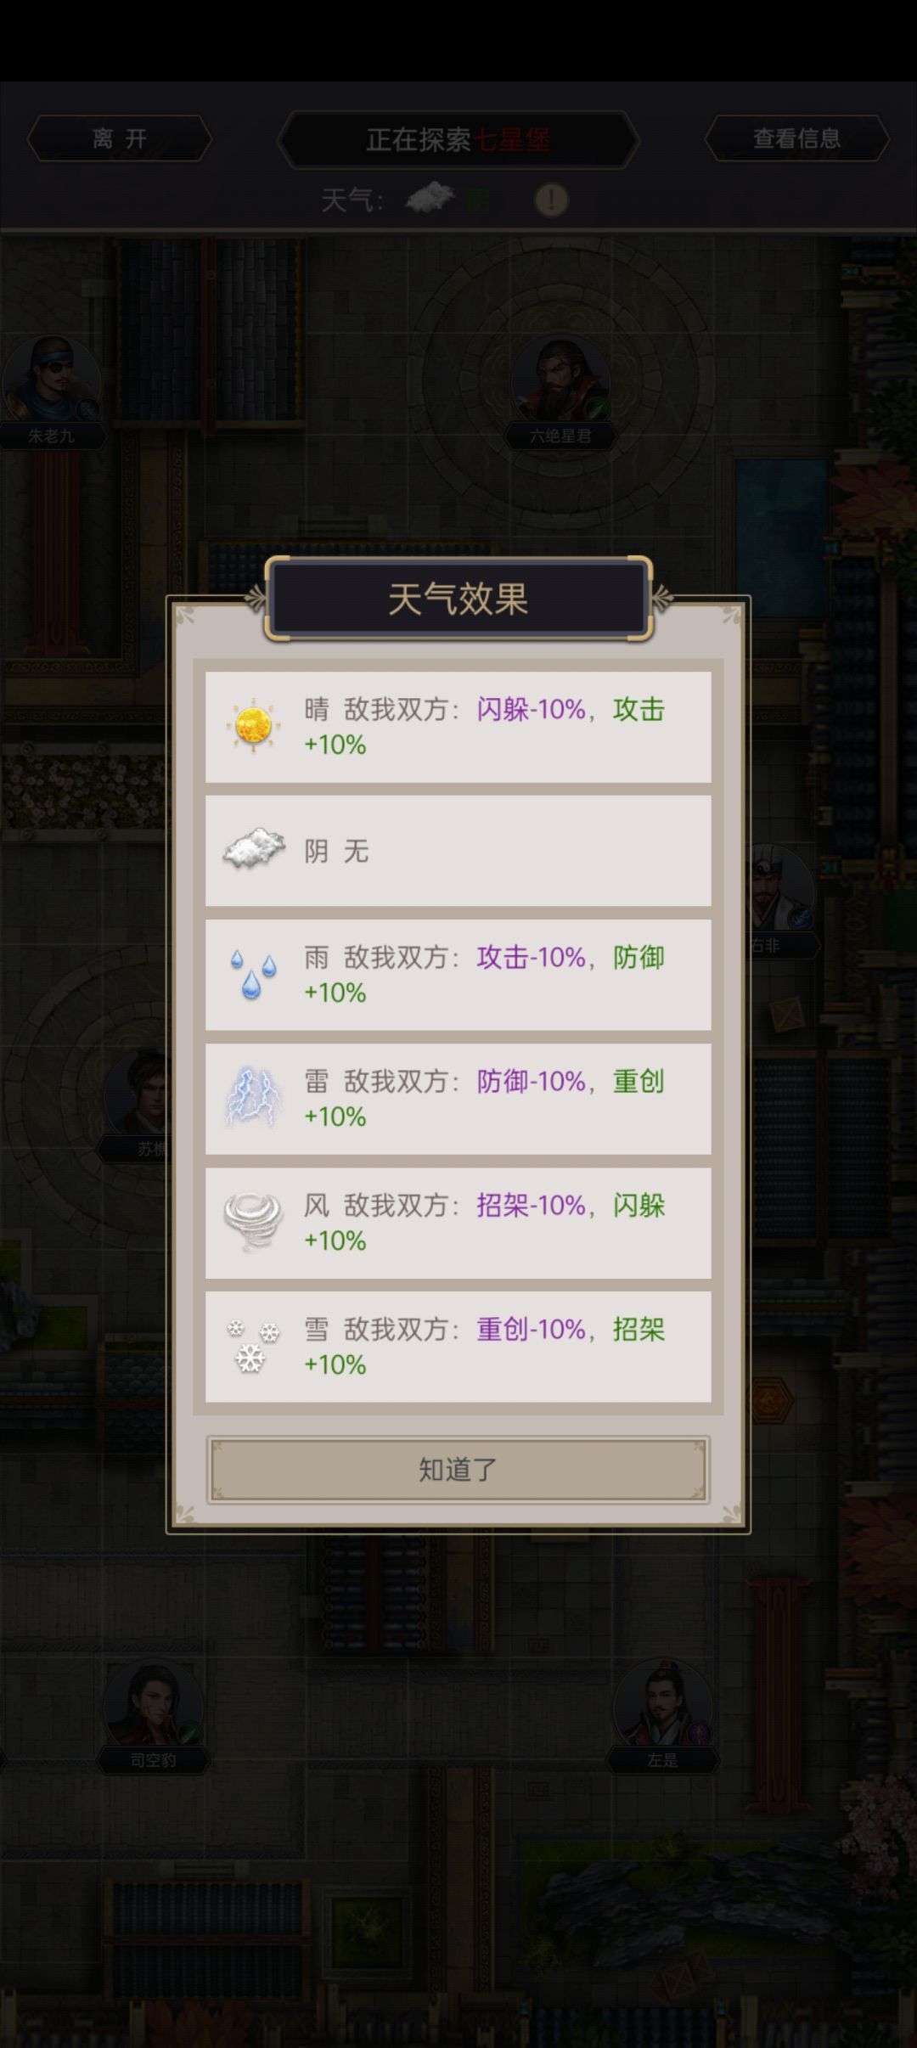The image size is (917, 2048).
Task: Confirm with the 知道了 button
Action: tap(458, 1466)
